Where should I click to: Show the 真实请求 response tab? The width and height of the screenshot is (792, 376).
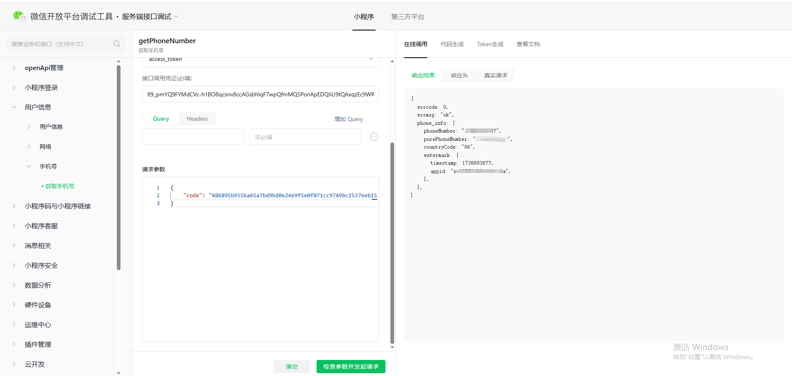496,75
